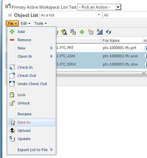Select file name ptc-1000003-ftc.drw
147x158 pixels.
click(120, 64)
